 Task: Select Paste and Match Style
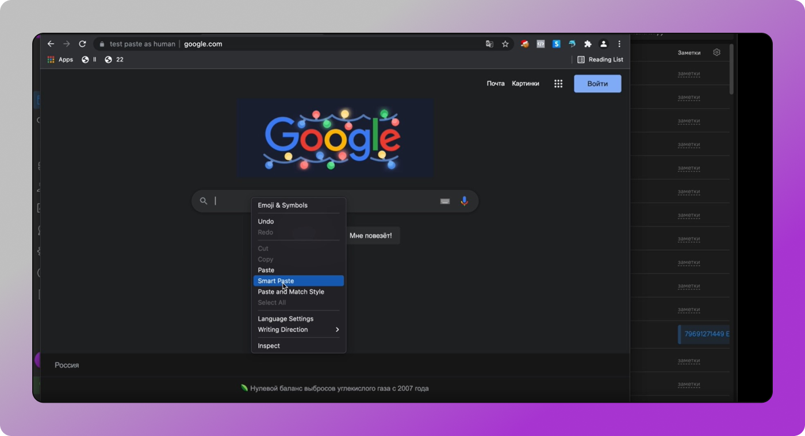[x=291, y=292]
